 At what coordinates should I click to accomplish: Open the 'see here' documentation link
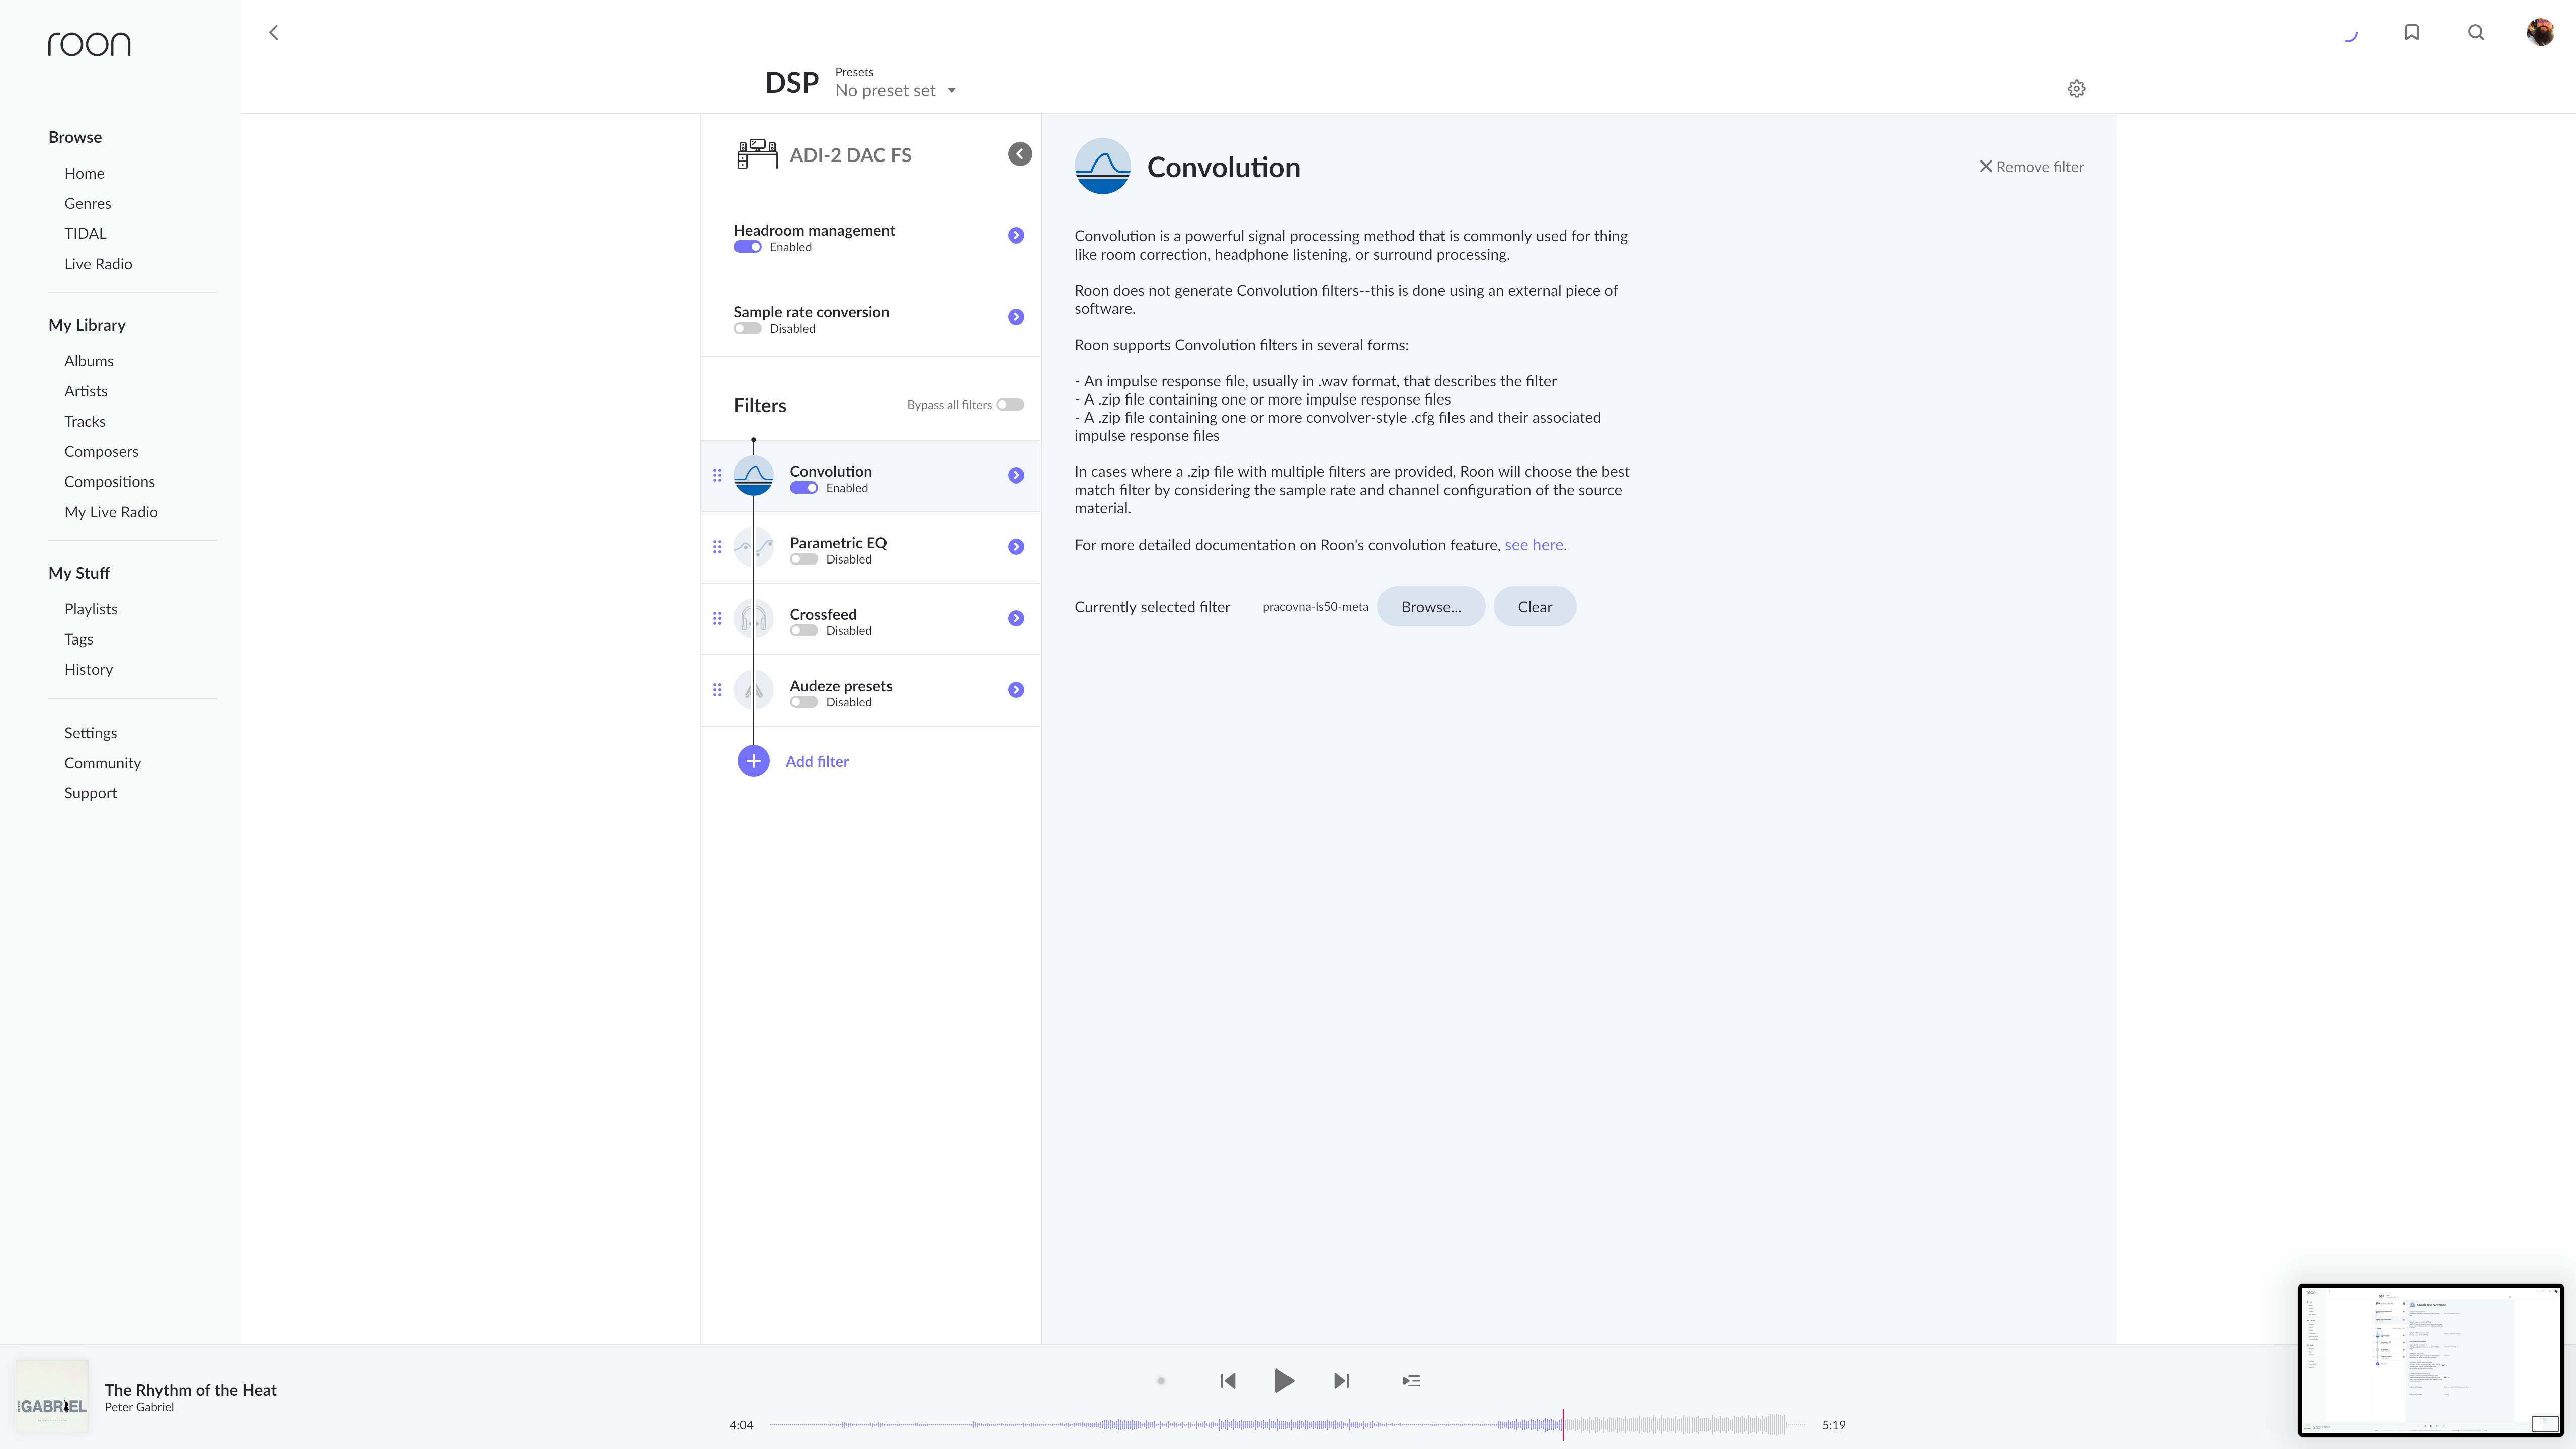coord(1533,545)
